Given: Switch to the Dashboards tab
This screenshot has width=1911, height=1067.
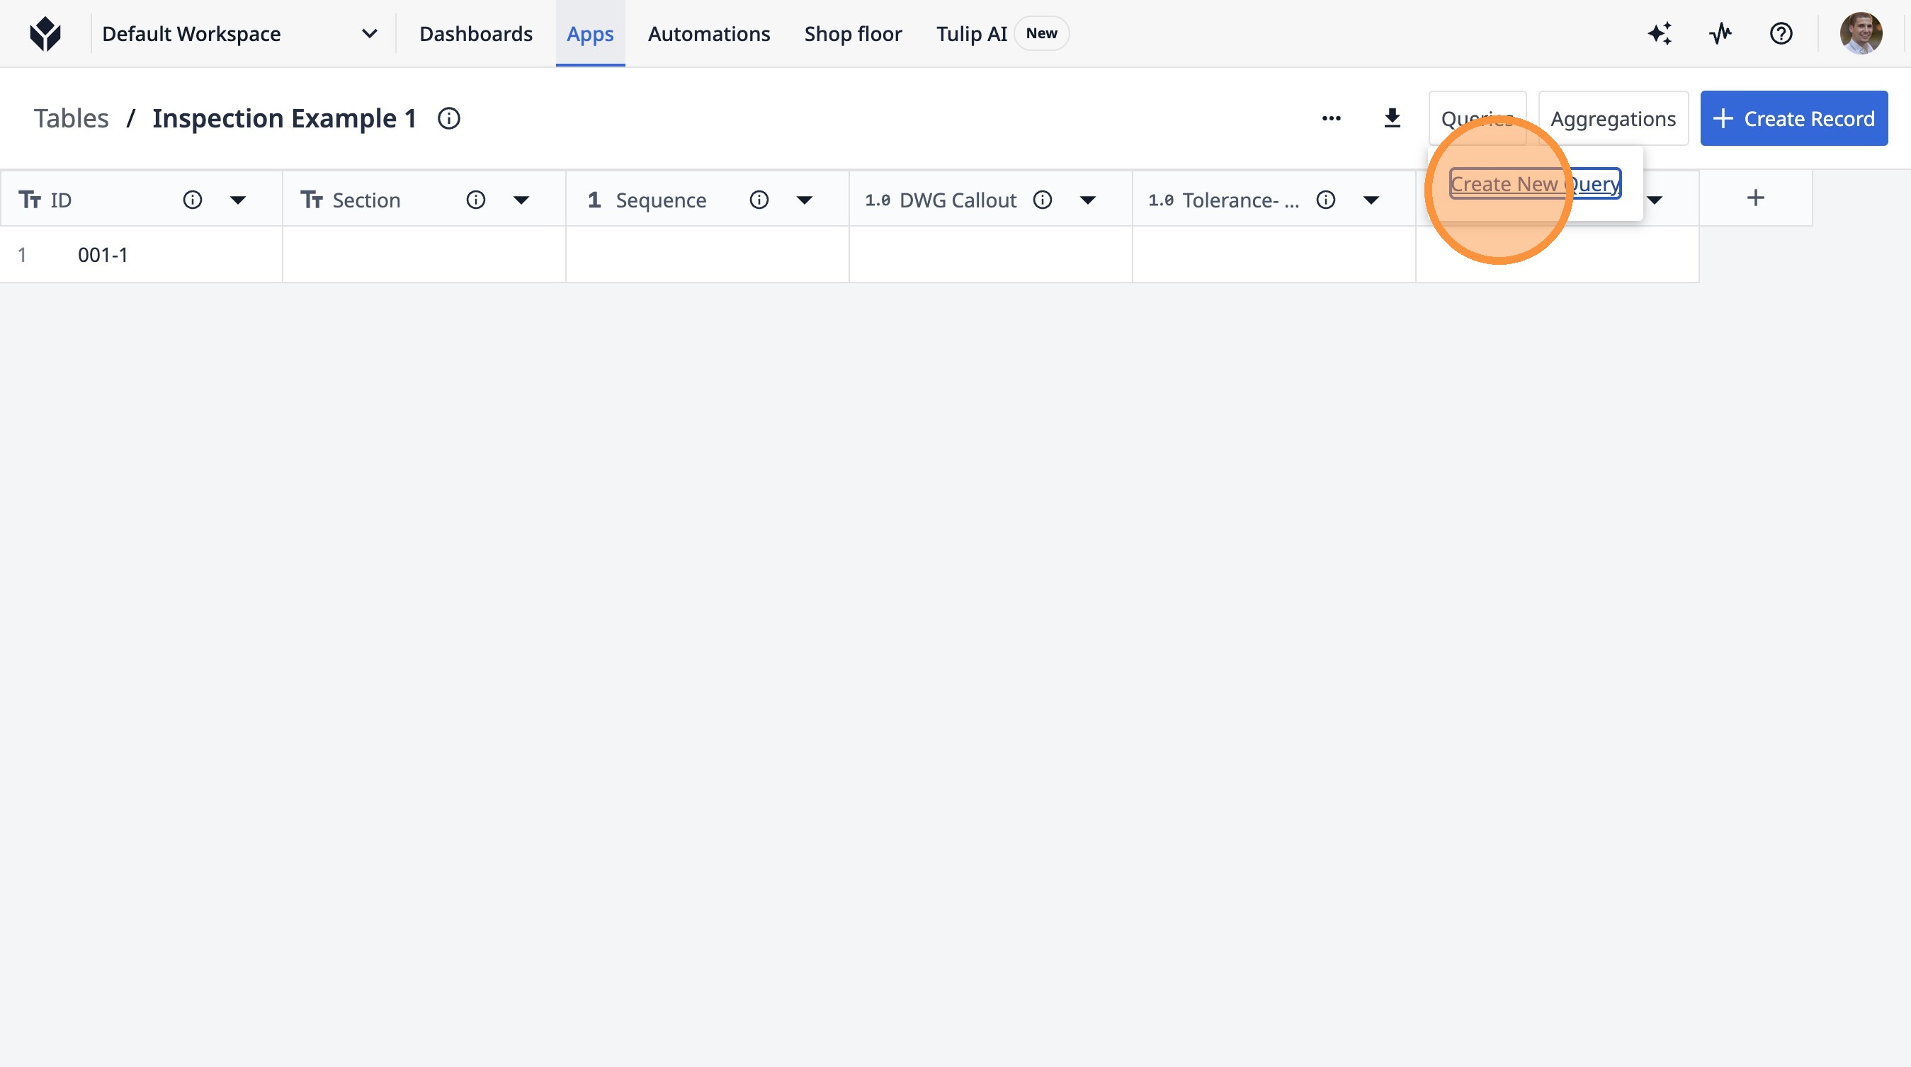Looking at the screenshot, I should point(475,34).
